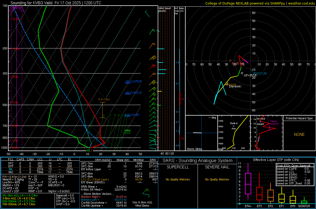316x209 pixels.
Task: Open the weather.cod.edu NEXLAB credit link
Action: tap(301, 3)
